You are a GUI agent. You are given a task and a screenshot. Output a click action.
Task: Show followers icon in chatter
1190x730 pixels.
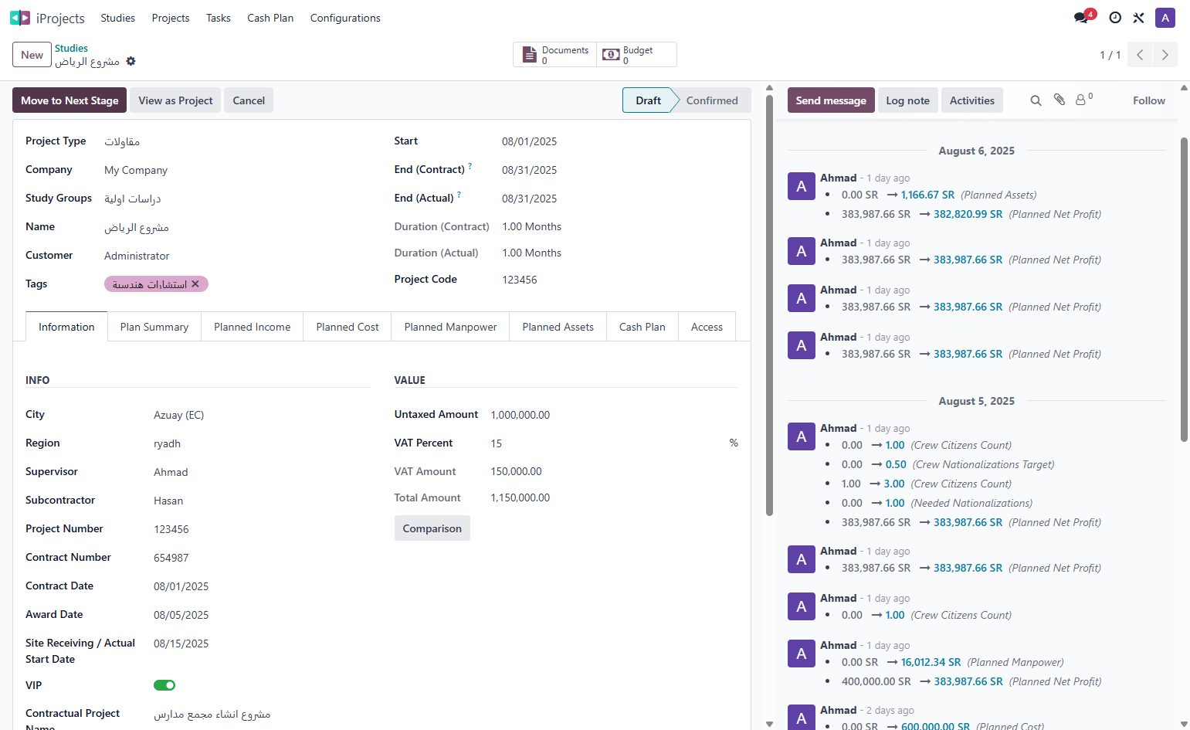pos(1083,100)
